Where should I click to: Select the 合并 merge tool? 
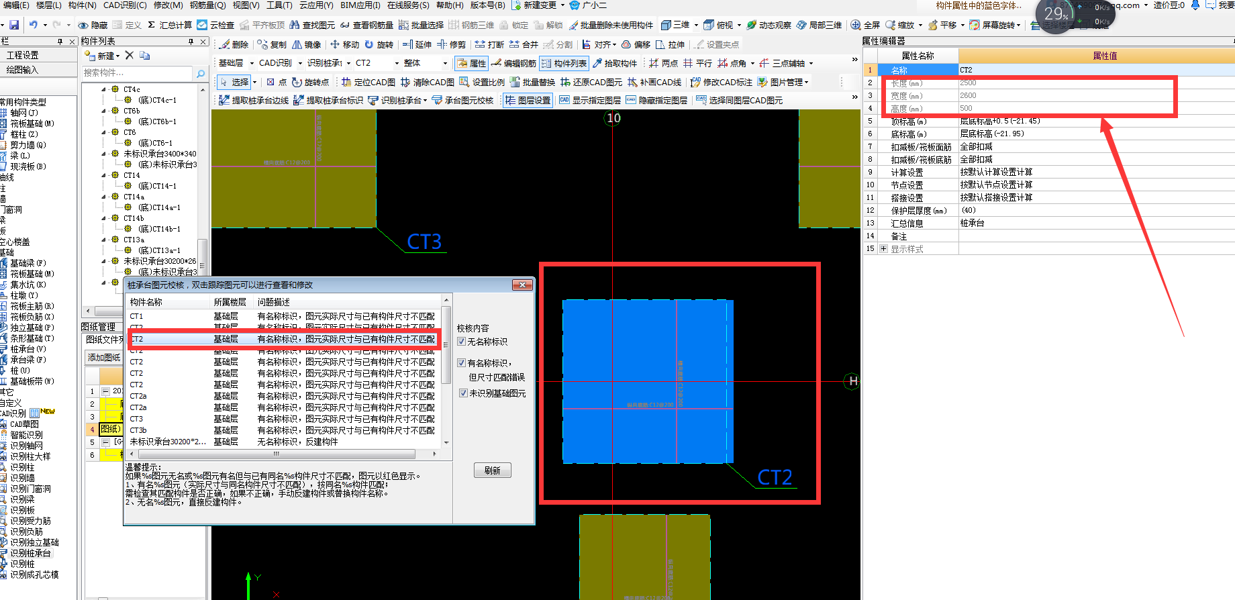[524, 44]
